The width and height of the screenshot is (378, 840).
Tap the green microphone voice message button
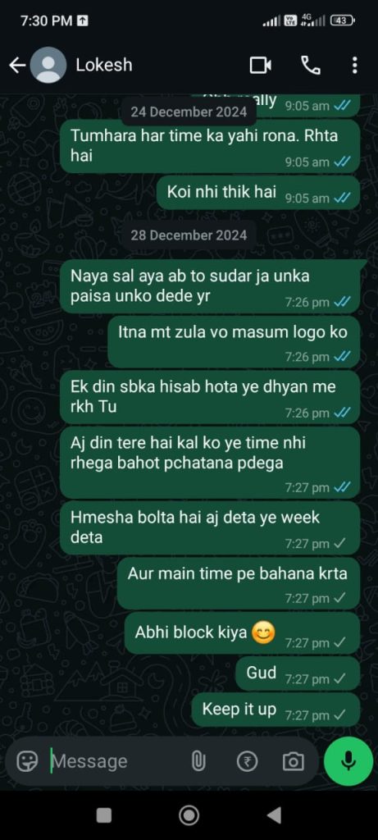[348, 760]
